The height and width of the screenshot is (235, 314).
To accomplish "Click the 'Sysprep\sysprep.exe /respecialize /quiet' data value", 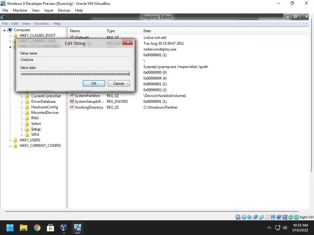I will [175, 66].
